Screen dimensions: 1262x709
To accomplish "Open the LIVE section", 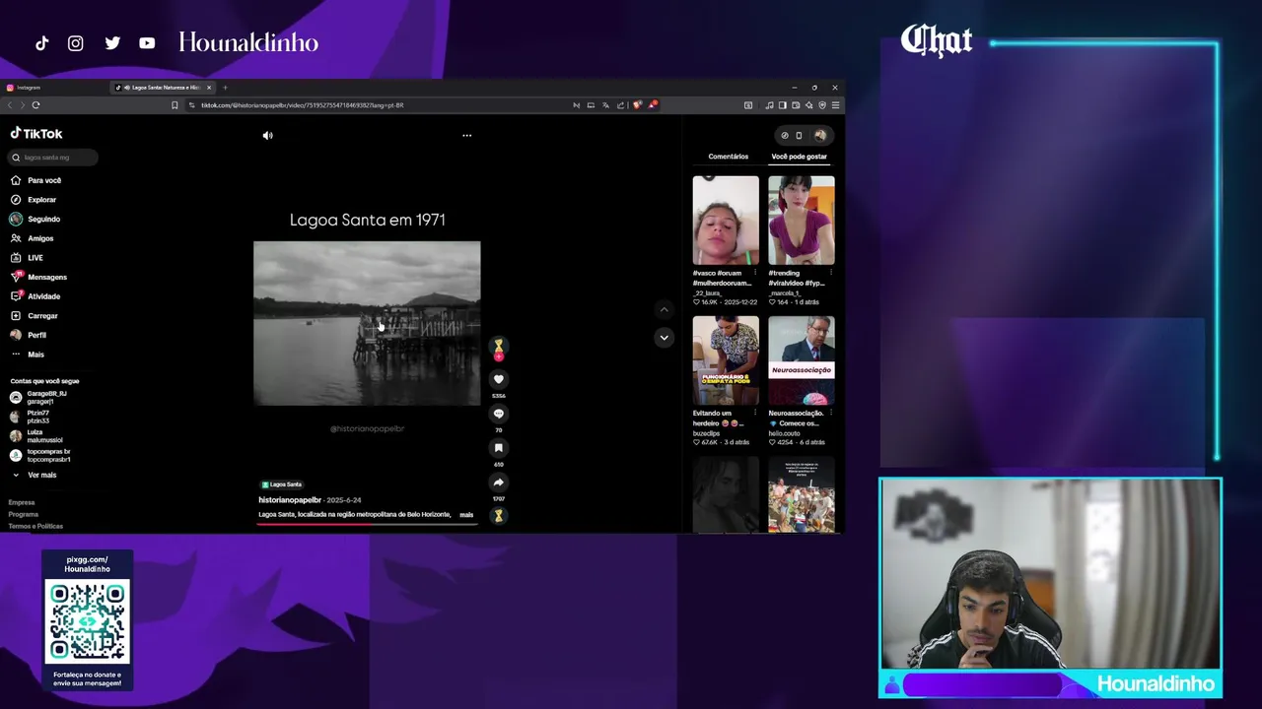I will [27, 258].
